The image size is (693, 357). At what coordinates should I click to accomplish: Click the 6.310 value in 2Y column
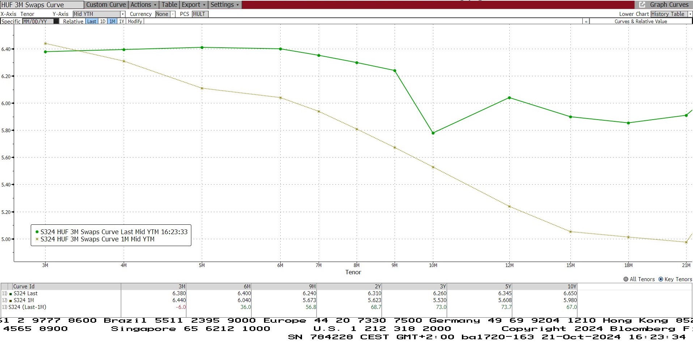click(x=375, y=293)
